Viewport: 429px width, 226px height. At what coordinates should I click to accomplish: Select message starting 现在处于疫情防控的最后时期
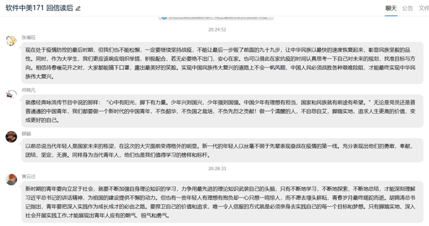pos(222,63)
